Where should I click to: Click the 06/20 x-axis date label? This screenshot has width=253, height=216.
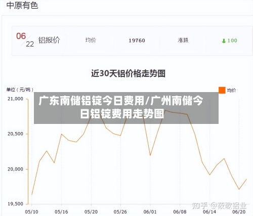[x=239, y=211]
